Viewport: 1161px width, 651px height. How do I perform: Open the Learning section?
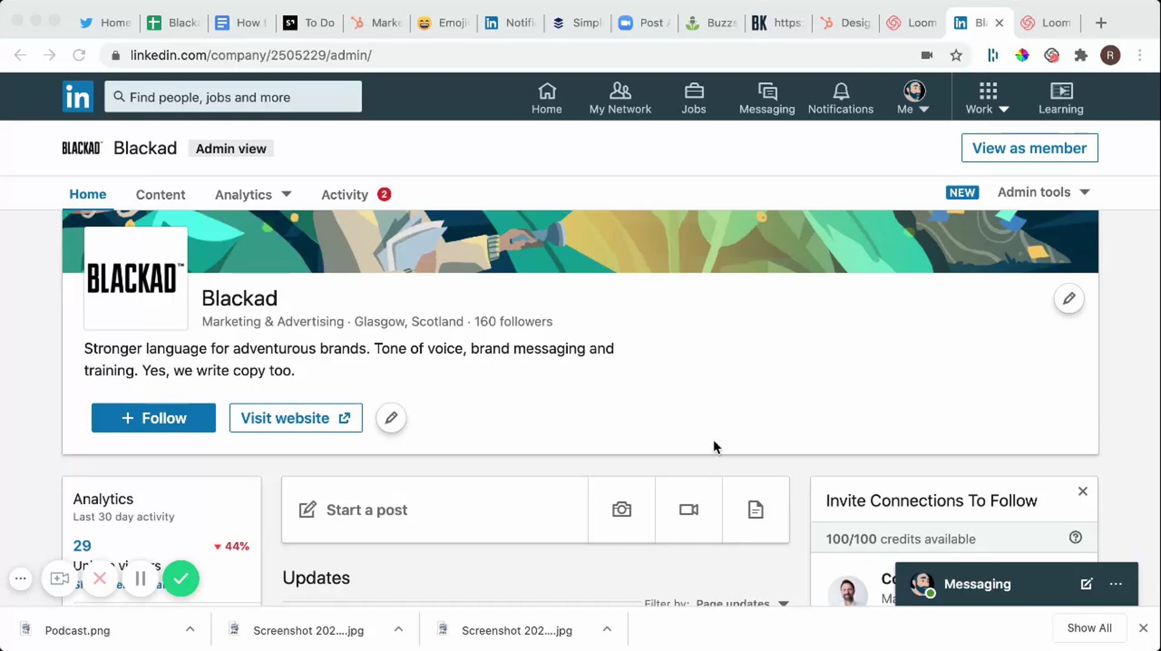(x=1061, y=98)
